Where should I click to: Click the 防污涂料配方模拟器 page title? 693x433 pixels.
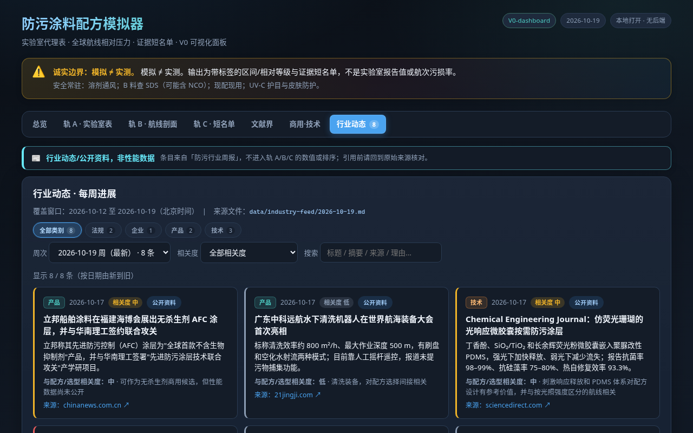pos(83,24)
